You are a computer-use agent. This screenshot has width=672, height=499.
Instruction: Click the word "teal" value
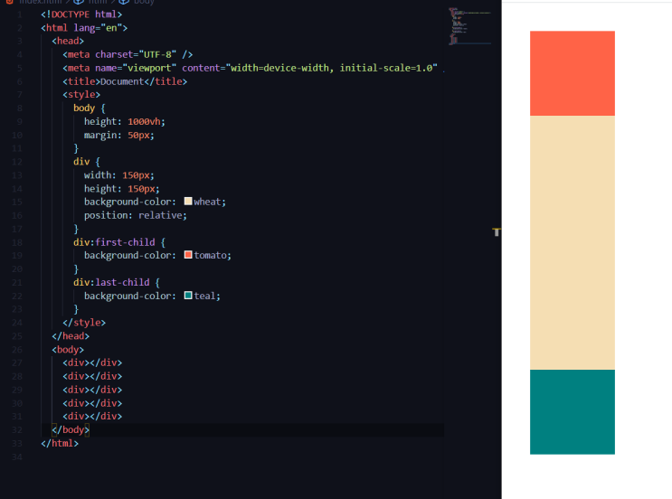click(x=204, y=296)
